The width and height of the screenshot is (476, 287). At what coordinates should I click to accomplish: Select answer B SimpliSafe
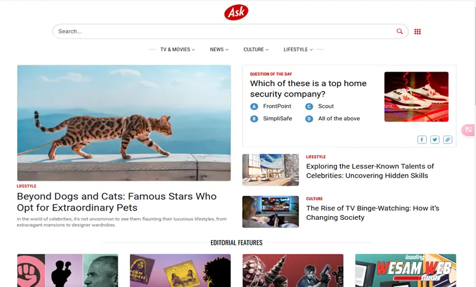pos(271,118)
